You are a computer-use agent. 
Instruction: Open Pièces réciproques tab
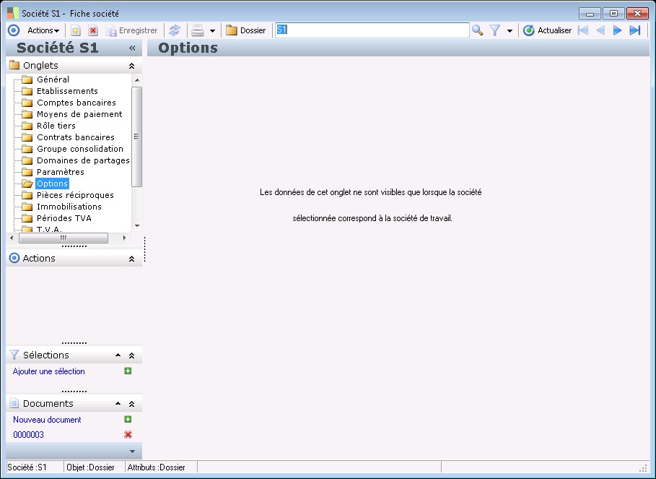(75, 195)
